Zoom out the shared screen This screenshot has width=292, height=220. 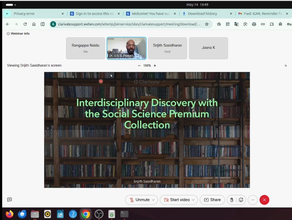pos(139,66)
